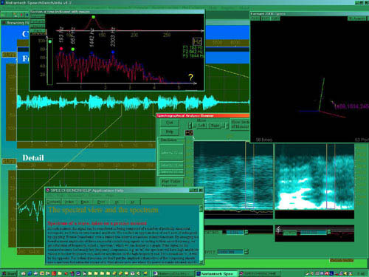Go to previous help topic with <<
The image size is (369, 277).
pyautogui.click(x=117, y=202)
